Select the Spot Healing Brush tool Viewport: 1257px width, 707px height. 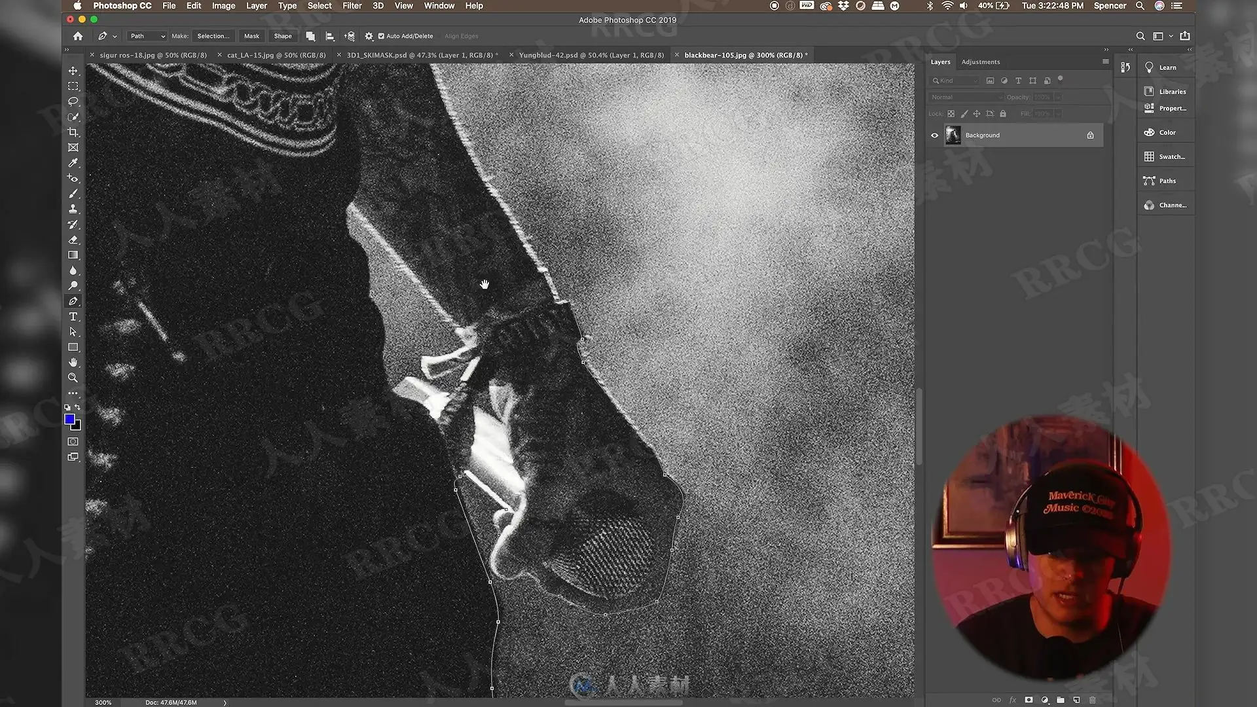click(73, 178)
